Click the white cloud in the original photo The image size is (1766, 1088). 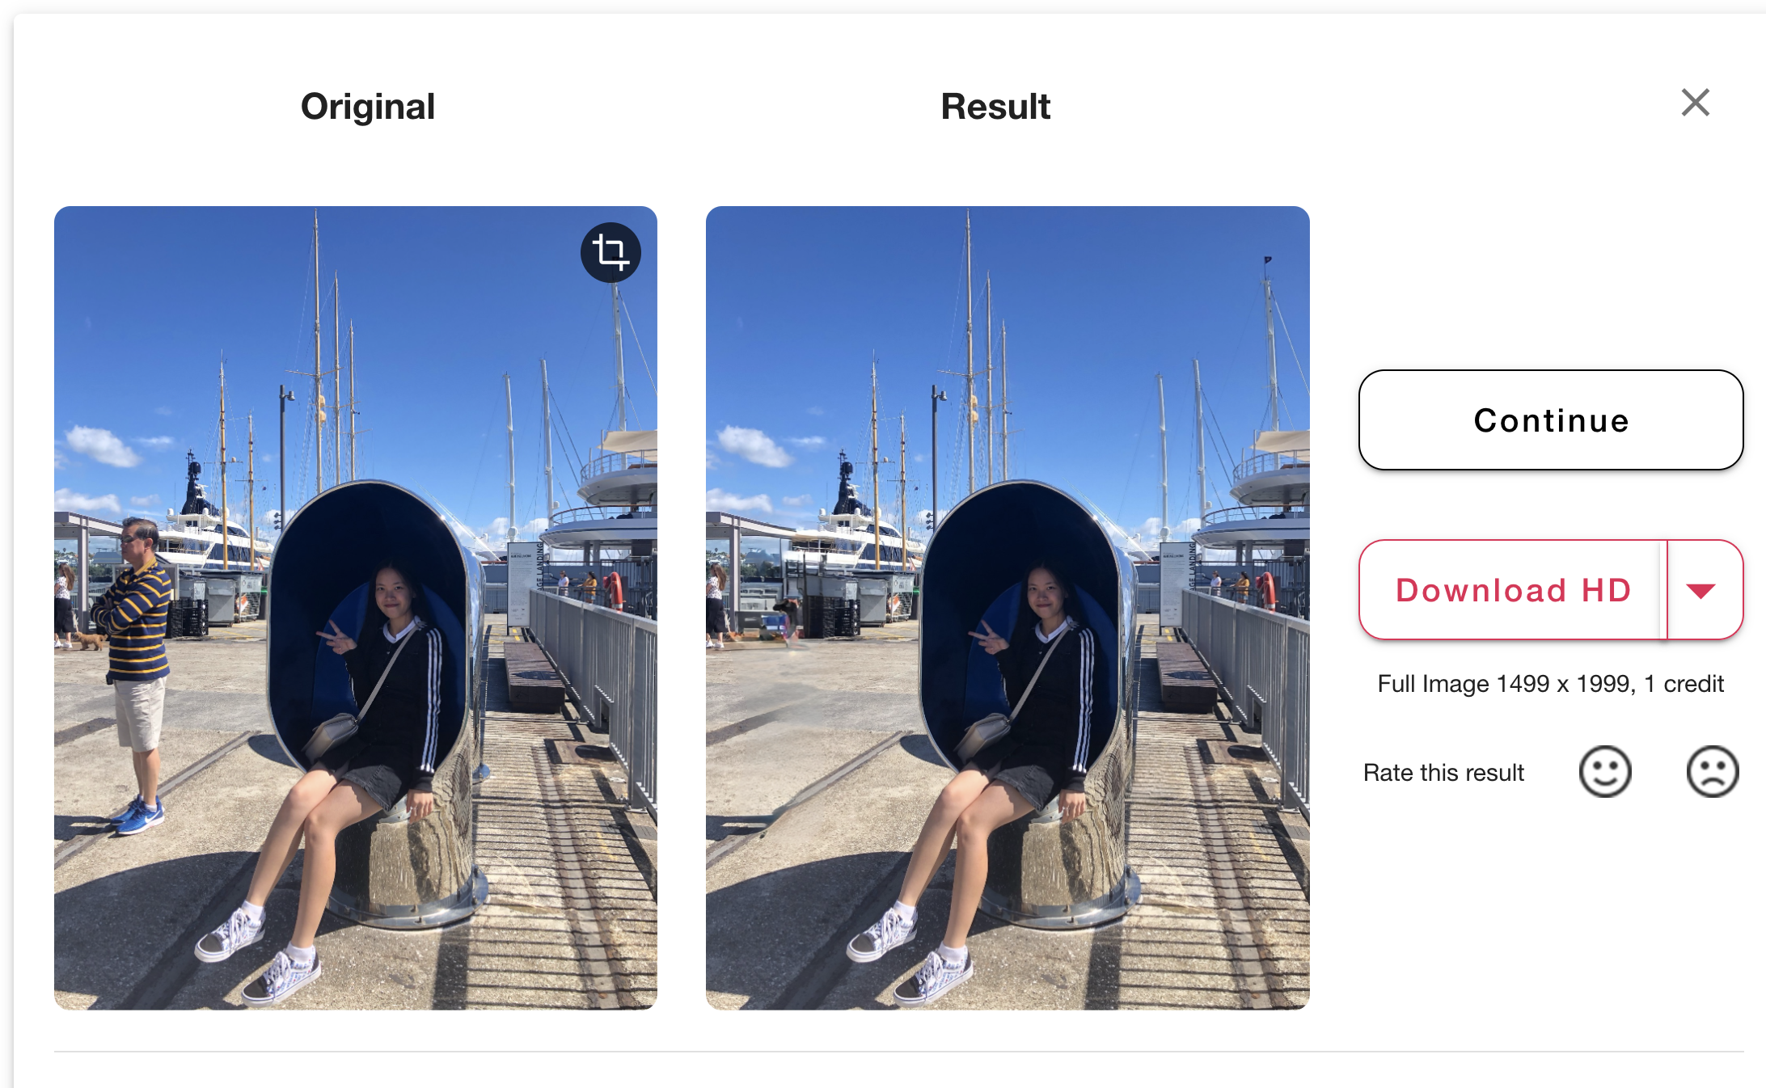pyautogui.click(x=104, y=445)
